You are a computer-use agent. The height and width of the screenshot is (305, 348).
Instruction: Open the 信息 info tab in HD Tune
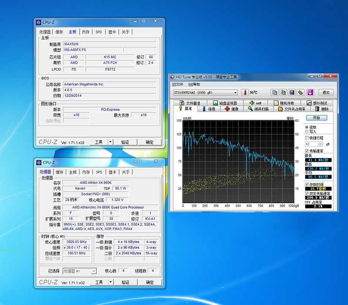tap(209, 109)
